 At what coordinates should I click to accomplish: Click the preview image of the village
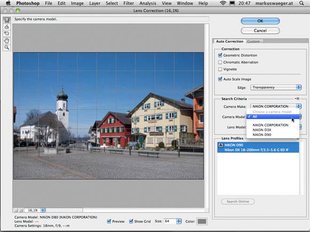click(108, 116)
